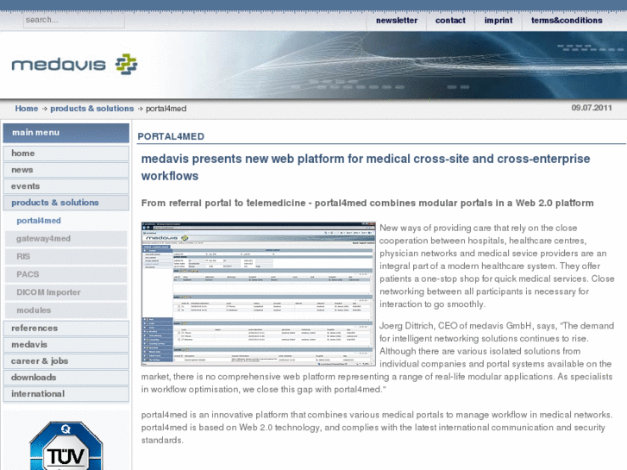Click the 'From referral portal to telemedicine' subheading
Image resolution: width=627 pixels, height=470 pixels.
click(x=367, y=203)
